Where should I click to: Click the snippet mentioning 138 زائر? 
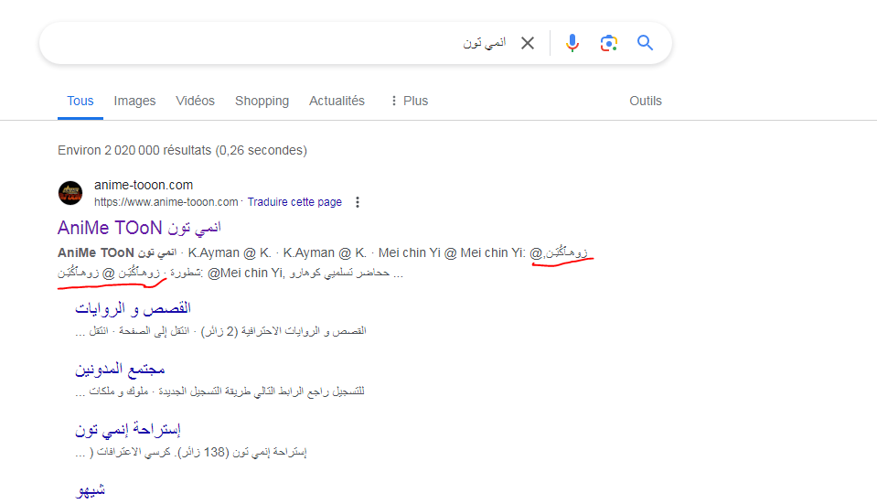click(x=191, y=452)
